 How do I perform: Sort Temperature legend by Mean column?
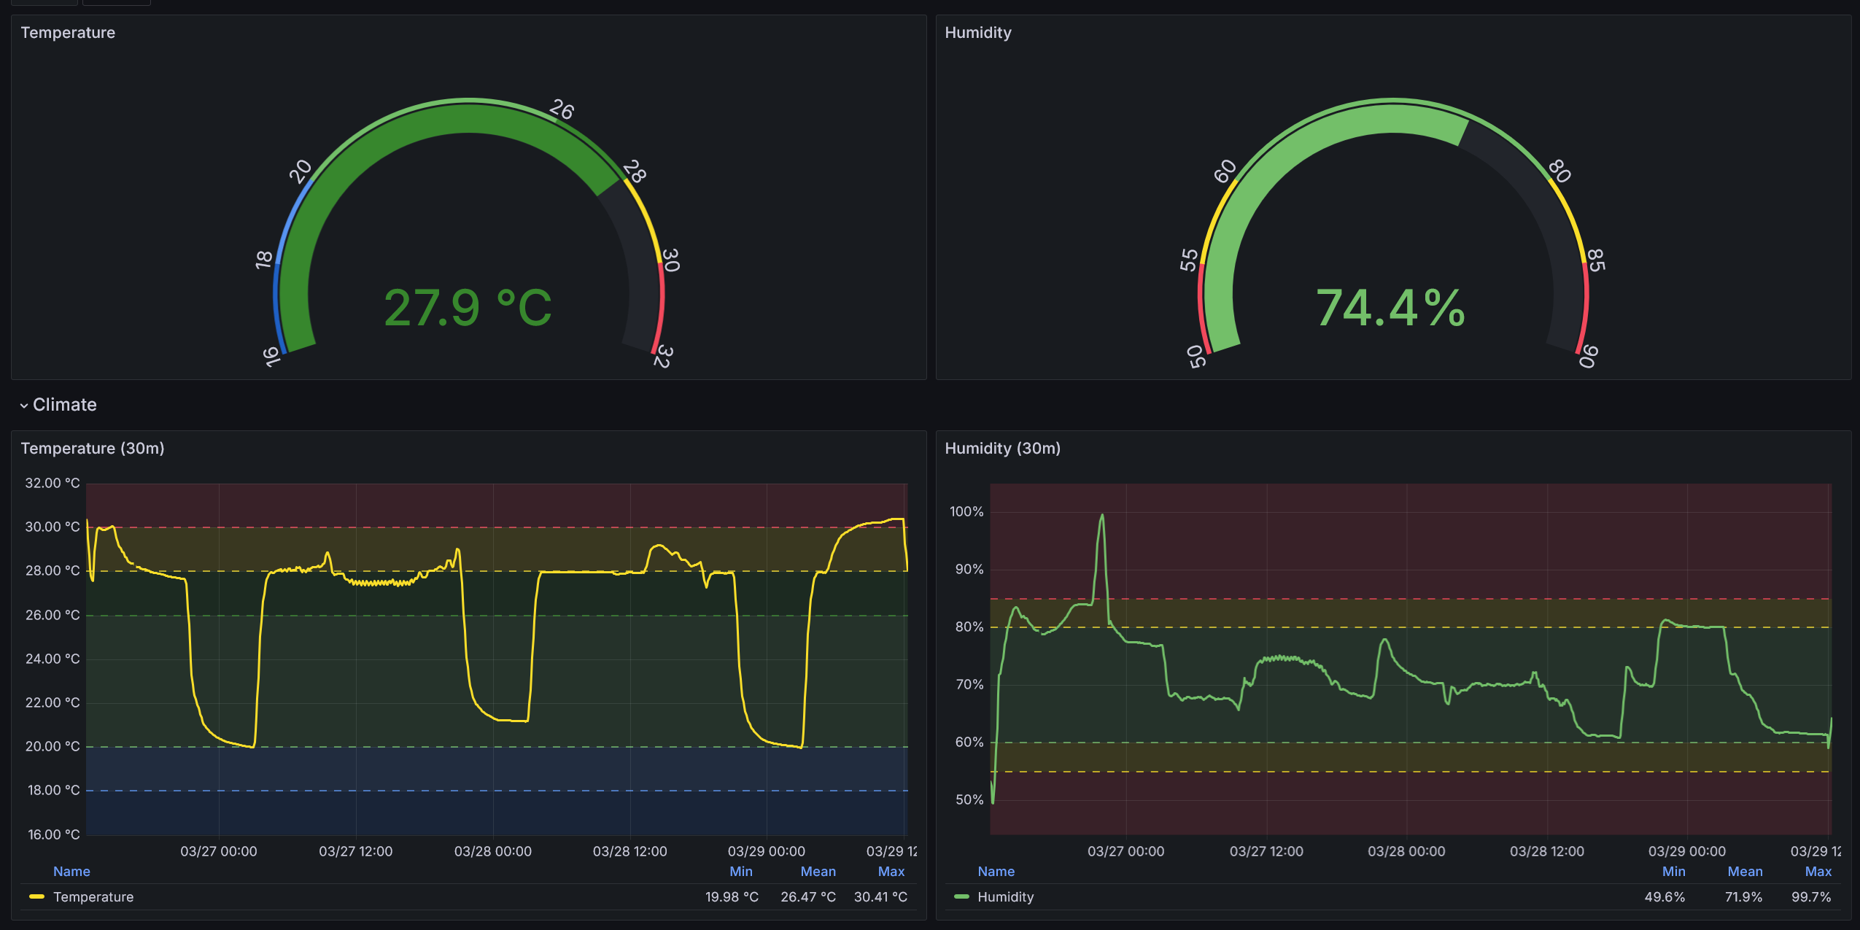[x=818, y=872]
